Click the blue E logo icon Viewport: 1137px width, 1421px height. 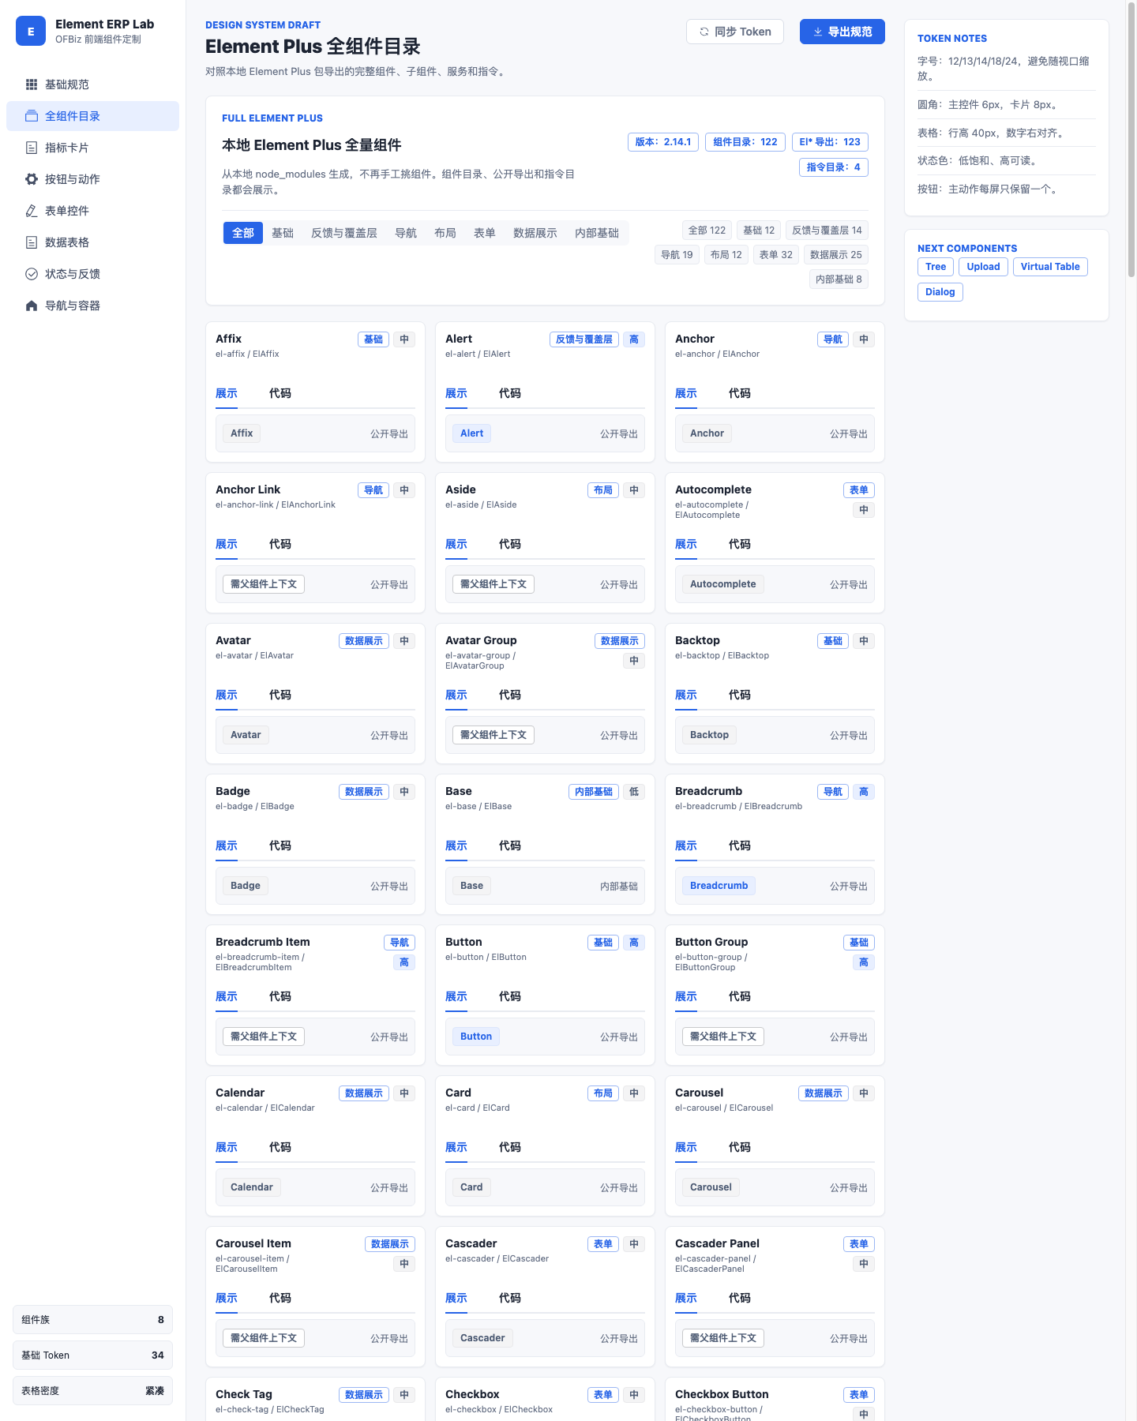(x=31, y=32)
